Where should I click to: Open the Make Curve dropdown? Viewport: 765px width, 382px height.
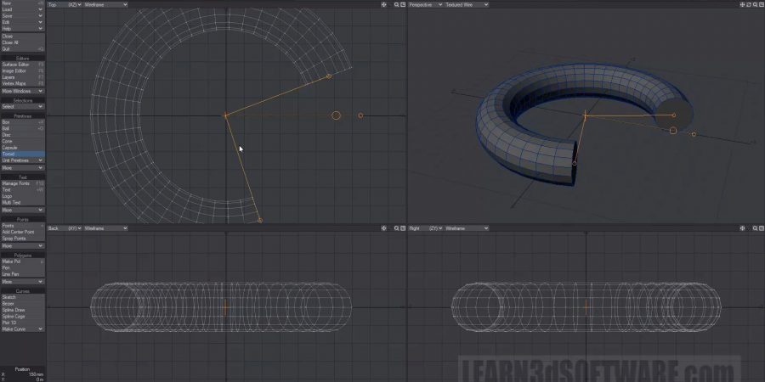(22, 329)
